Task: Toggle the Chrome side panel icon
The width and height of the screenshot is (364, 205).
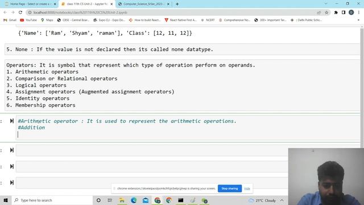Action: point(344,13)
